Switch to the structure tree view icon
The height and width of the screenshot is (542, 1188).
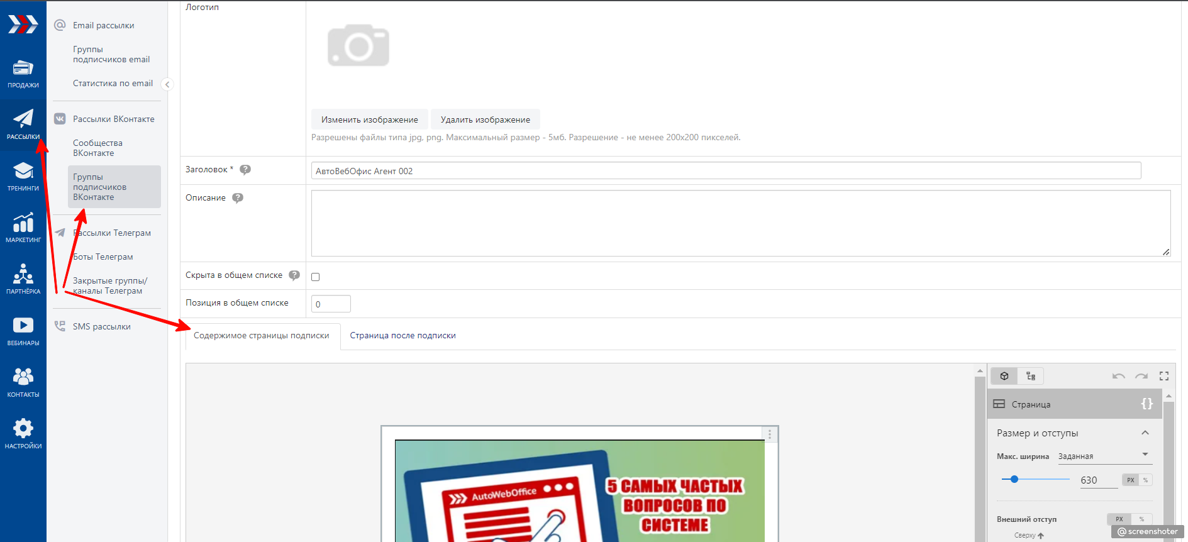click(1031, 376)
